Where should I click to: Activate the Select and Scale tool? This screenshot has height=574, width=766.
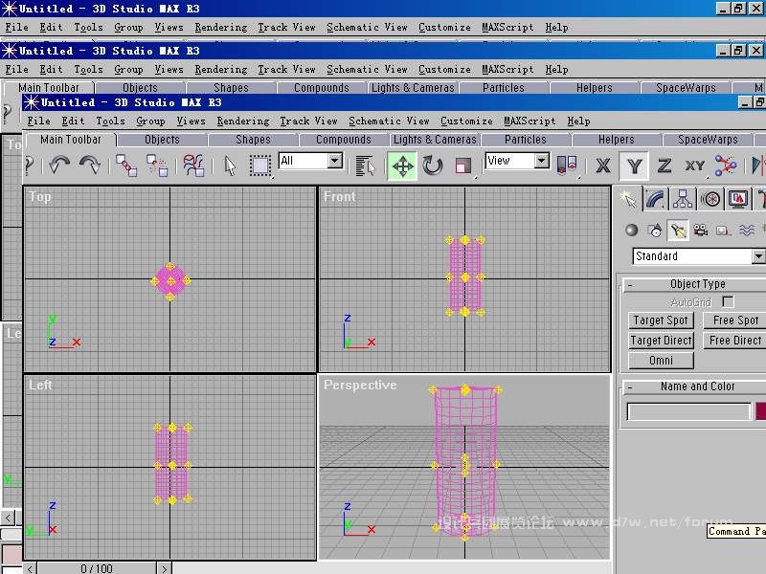click(462, 166)
